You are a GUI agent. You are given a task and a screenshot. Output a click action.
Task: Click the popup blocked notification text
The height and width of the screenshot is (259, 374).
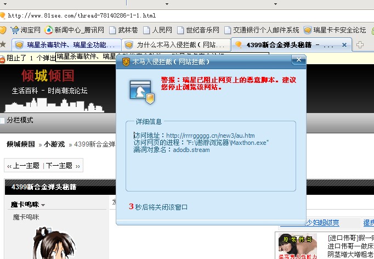[31, 58]
